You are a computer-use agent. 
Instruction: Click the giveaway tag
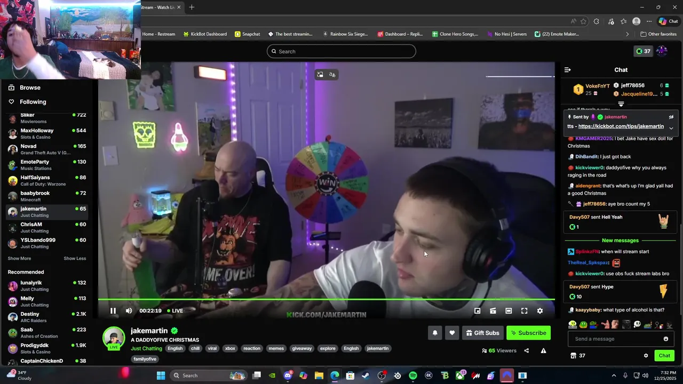click(x=302, y=348)
